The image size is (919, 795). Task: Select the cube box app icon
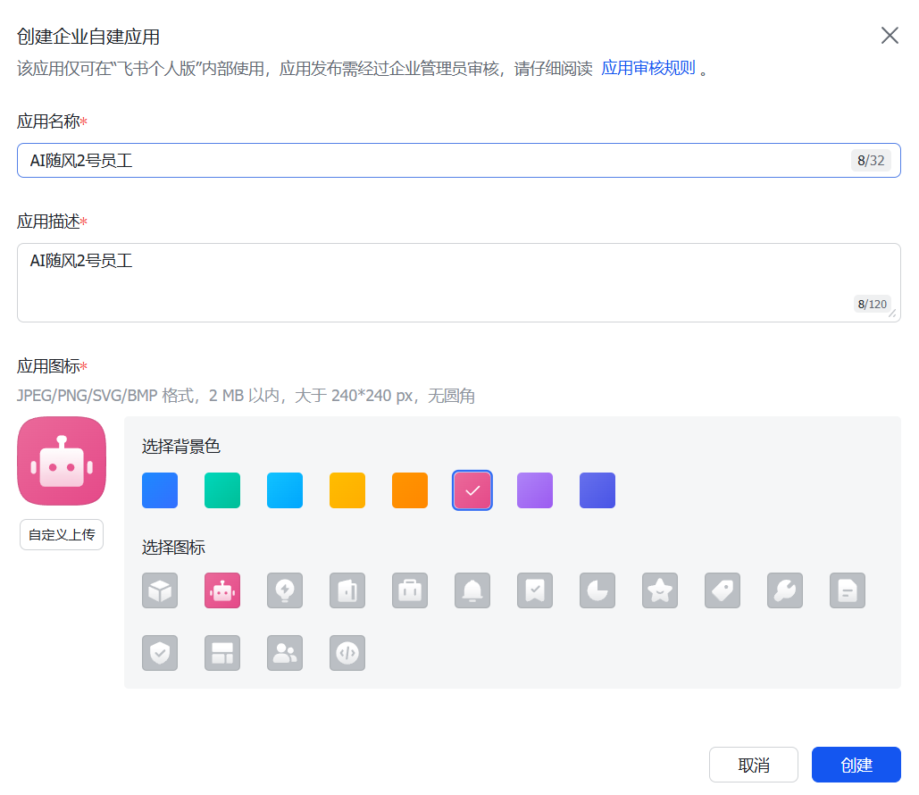click(160, 590)
